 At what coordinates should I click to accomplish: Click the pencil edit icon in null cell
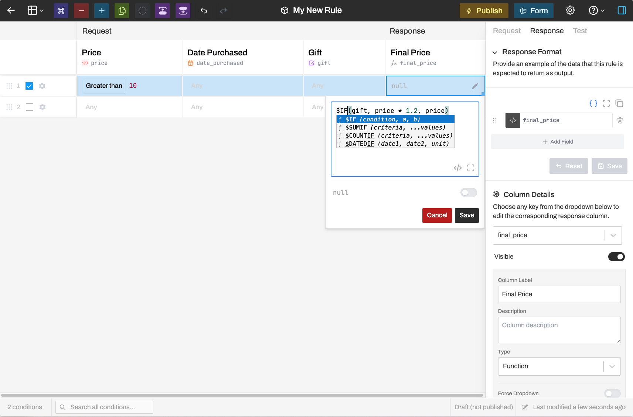click(x=475, y=86)
